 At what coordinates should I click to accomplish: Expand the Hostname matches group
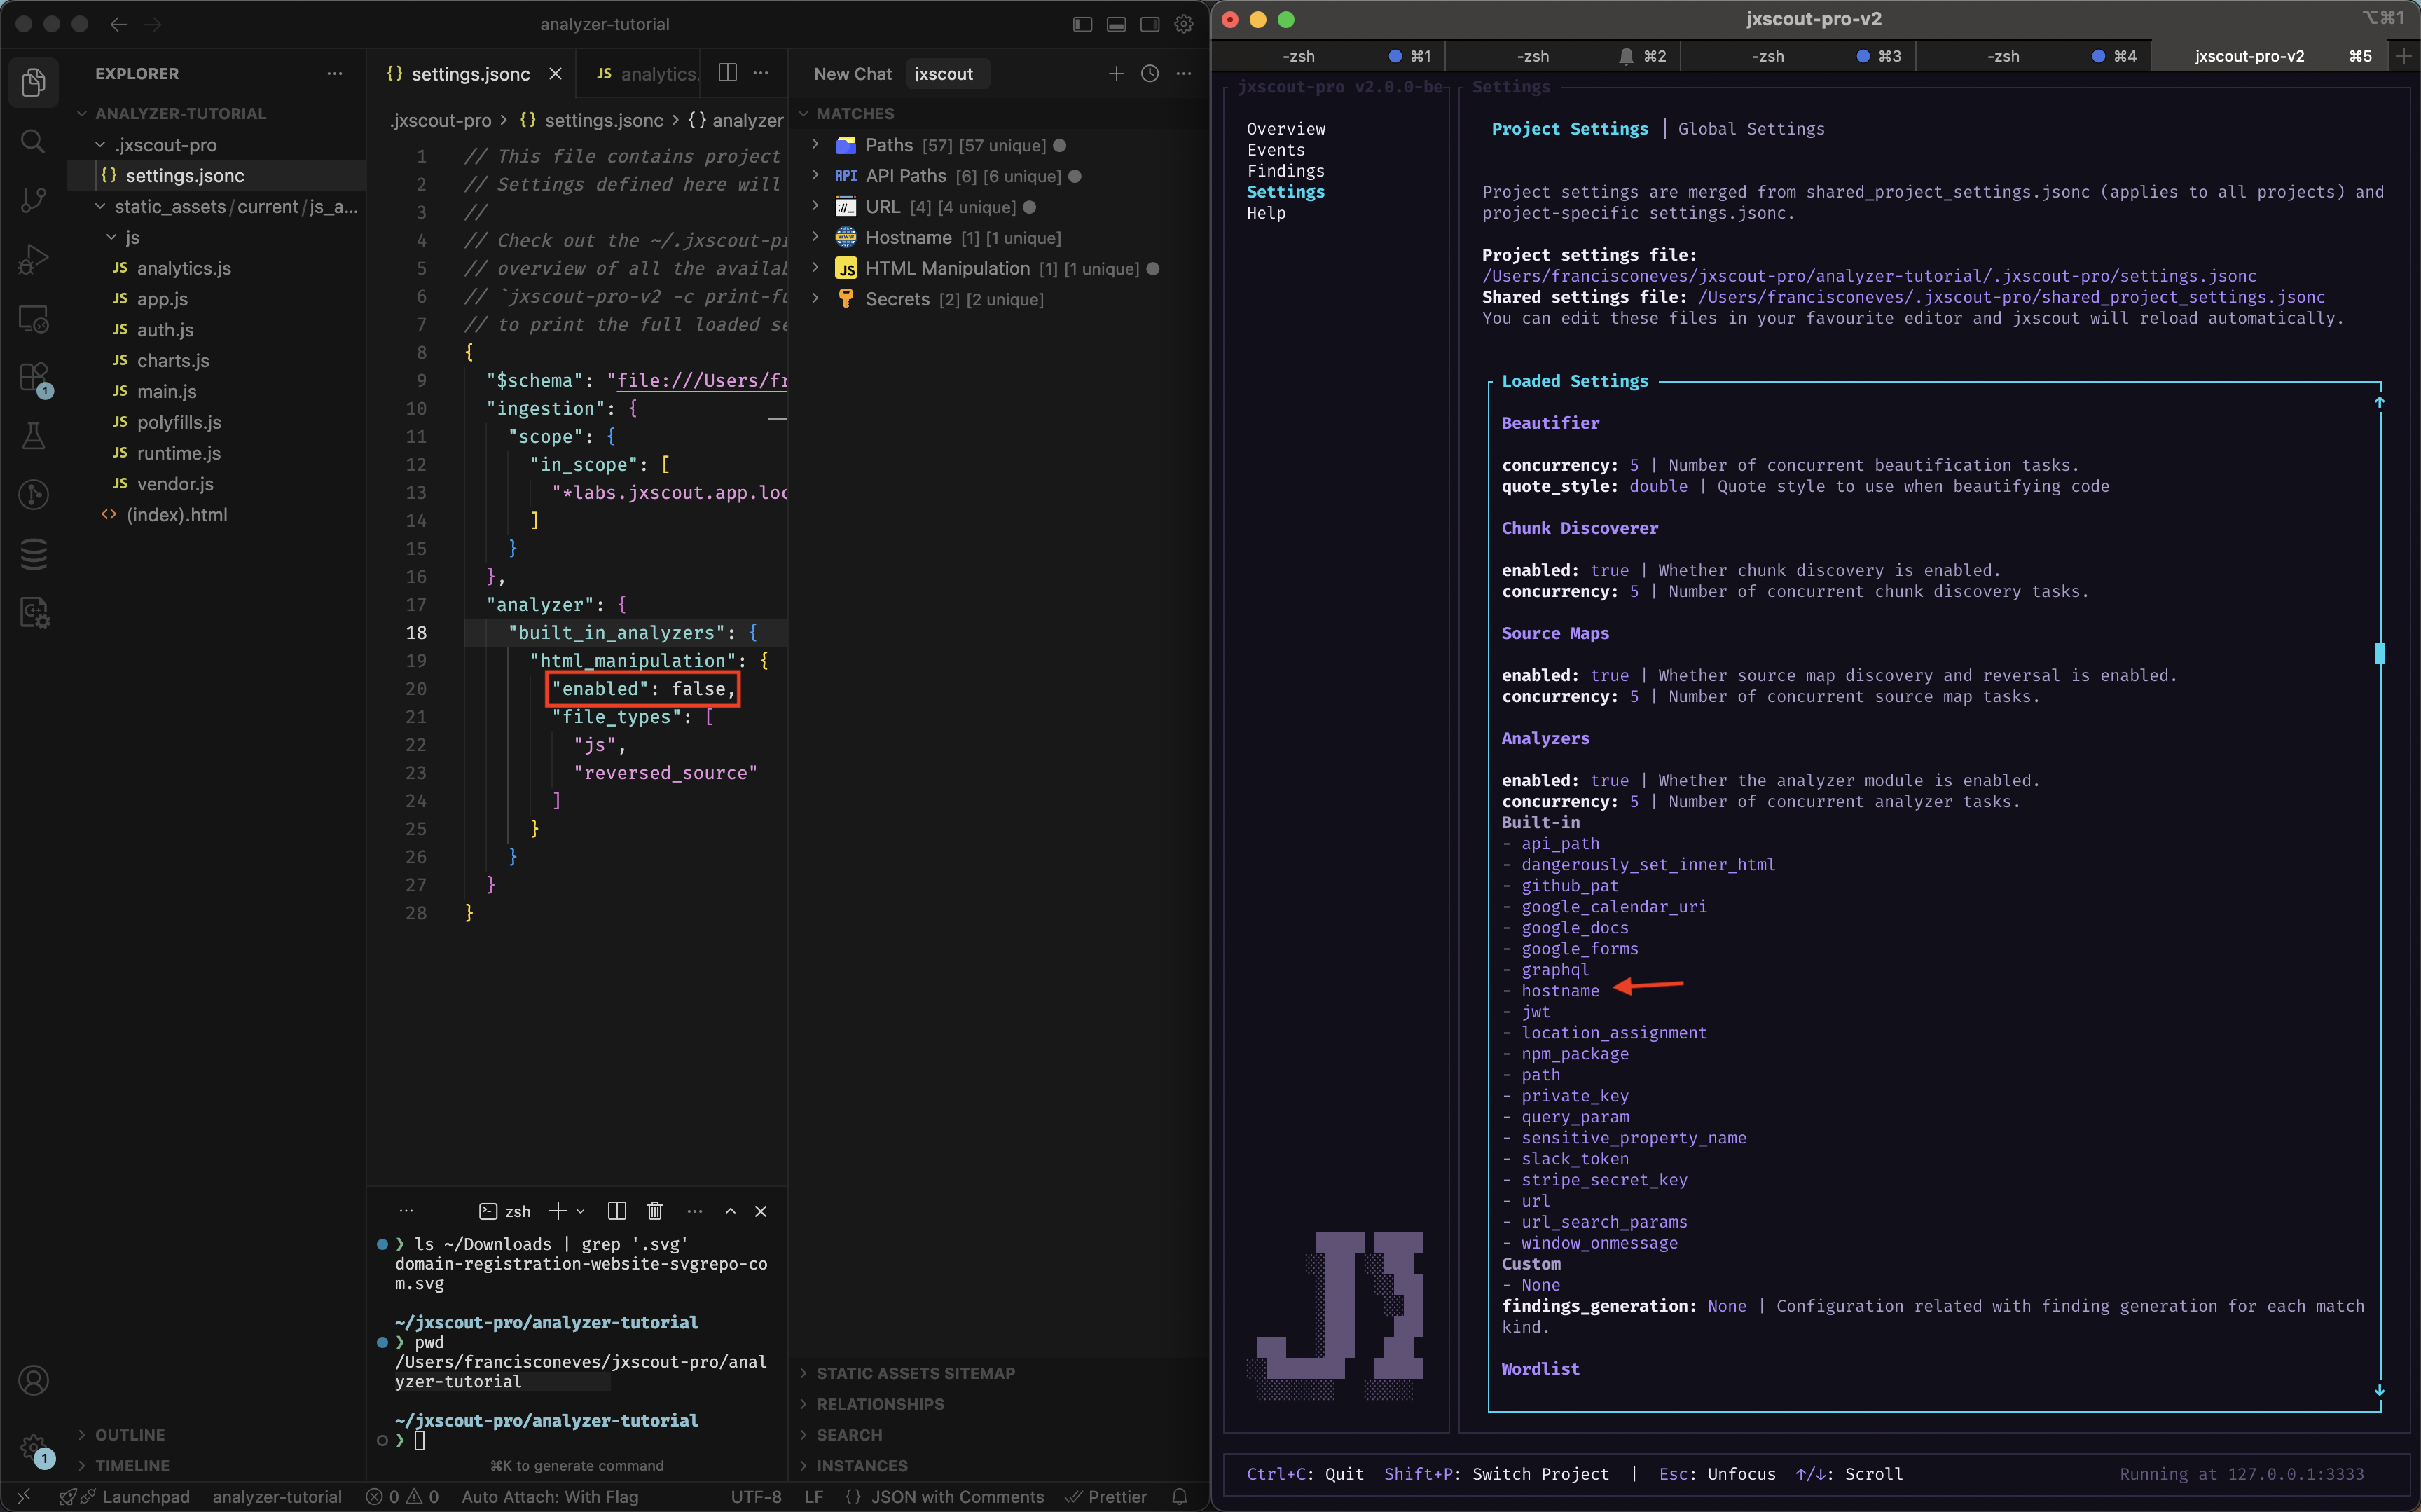815,238
